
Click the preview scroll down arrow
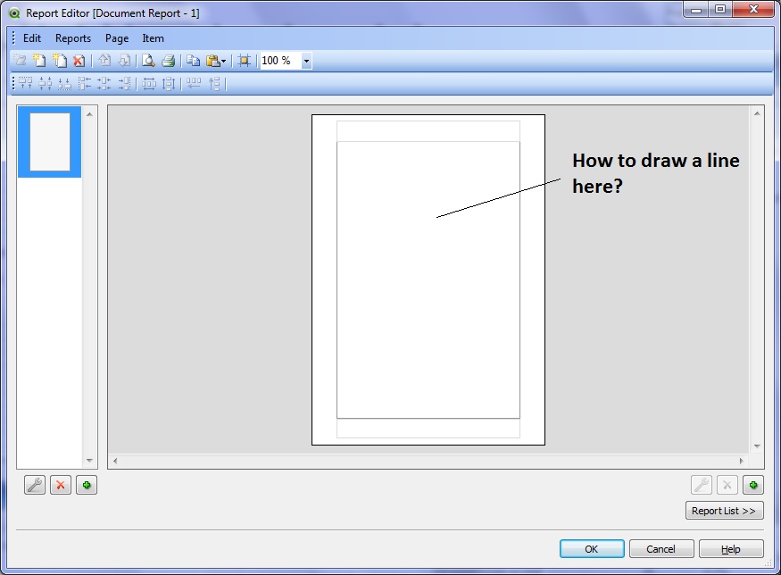[757, 446]
